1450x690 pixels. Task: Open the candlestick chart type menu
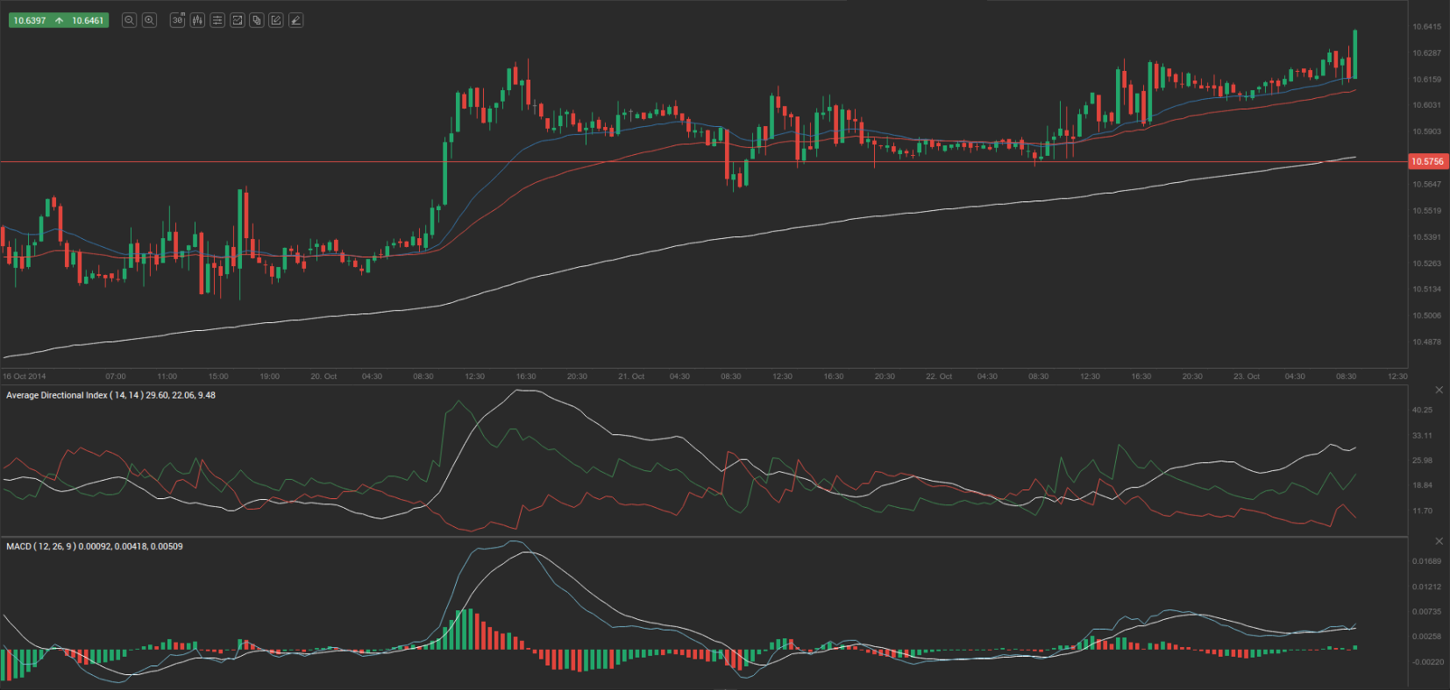pyautogui.click(x=197, y=20)
